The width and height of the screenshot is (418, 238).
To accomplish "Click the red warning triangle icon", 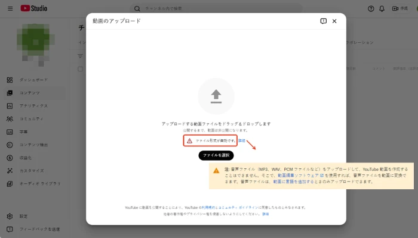I will coord(189,141).
